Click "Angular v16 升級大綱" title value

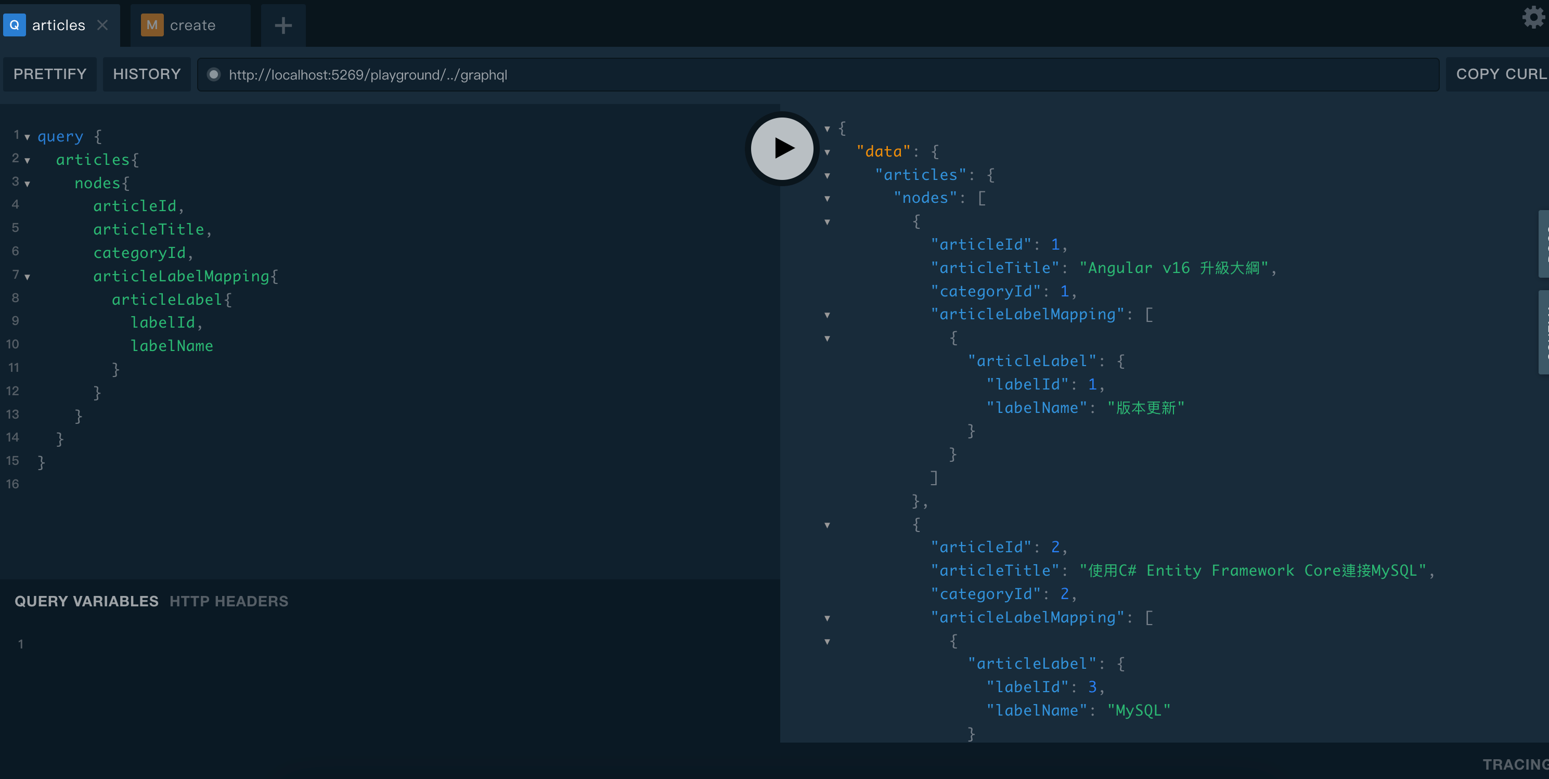click(1174, 267)
